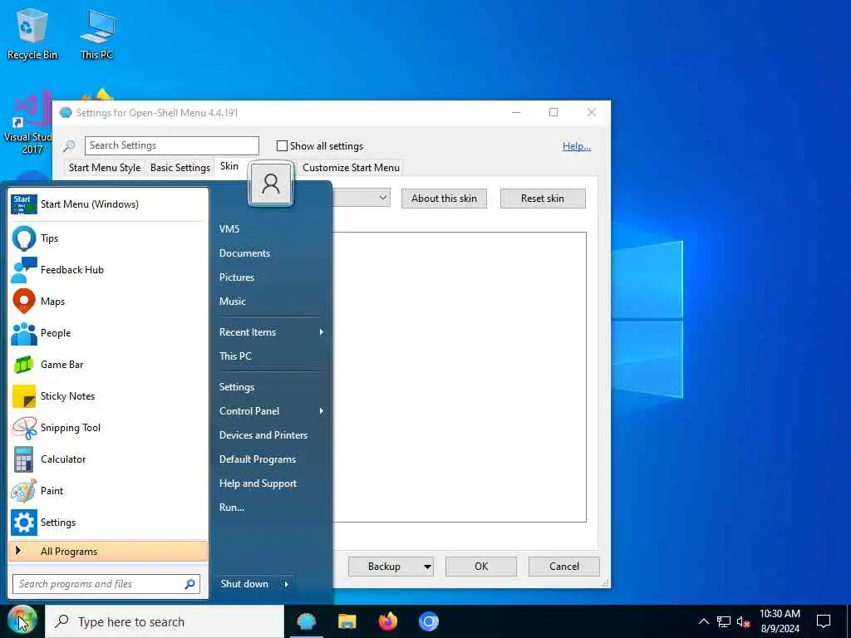The image size is (851, 638).
Task: Open Game Bar icon
Action: tap(24, 365)
